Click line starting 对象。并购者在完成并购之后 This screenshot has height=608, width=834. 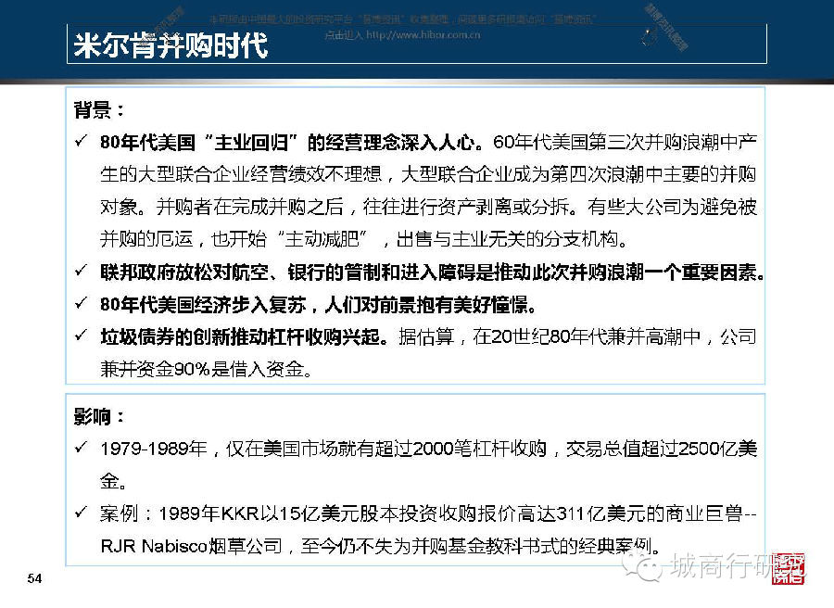(428, 207)
